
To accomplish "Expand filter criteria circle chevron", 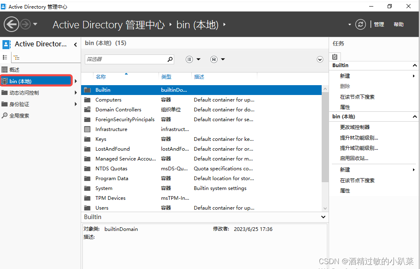I will point(320,59).
